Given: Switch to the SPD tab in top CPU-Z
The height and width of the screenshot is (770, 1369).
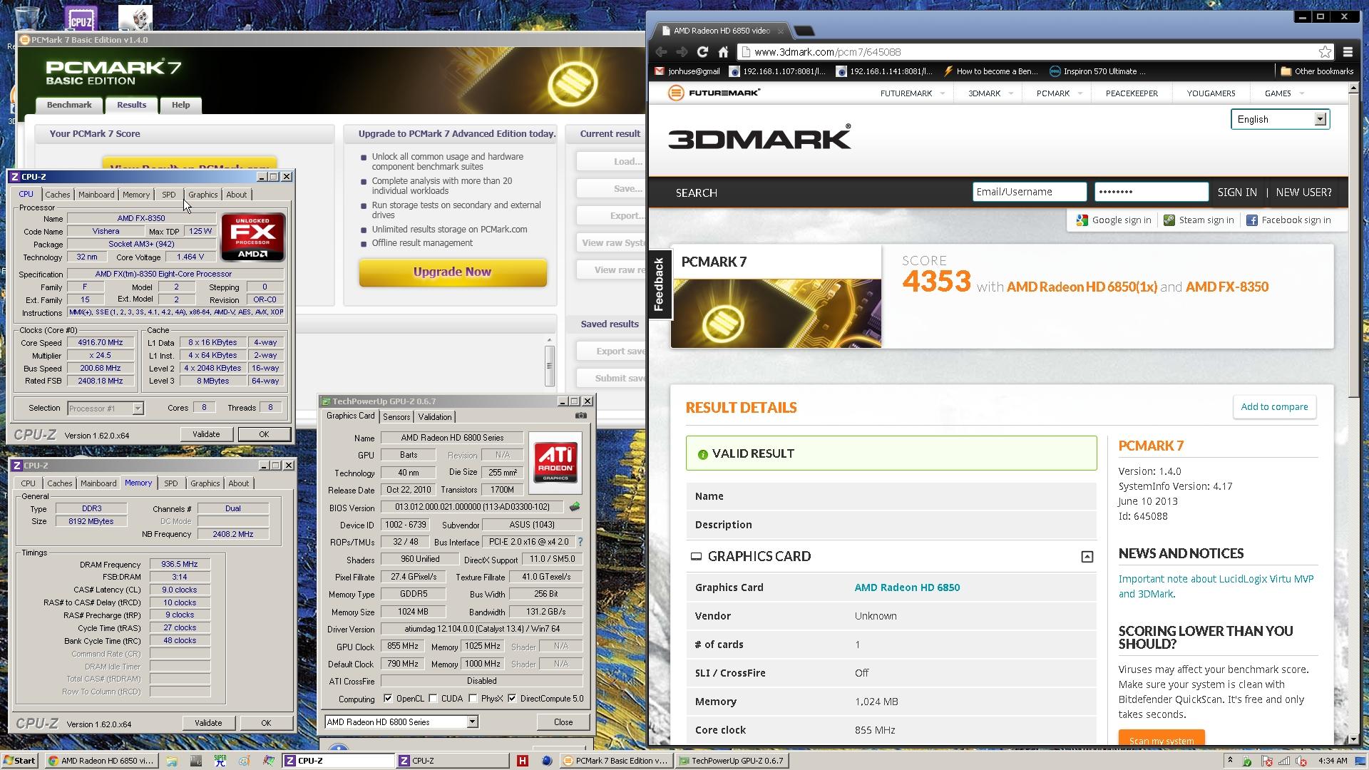Looking at the screenshot, I should pos(168,194).
